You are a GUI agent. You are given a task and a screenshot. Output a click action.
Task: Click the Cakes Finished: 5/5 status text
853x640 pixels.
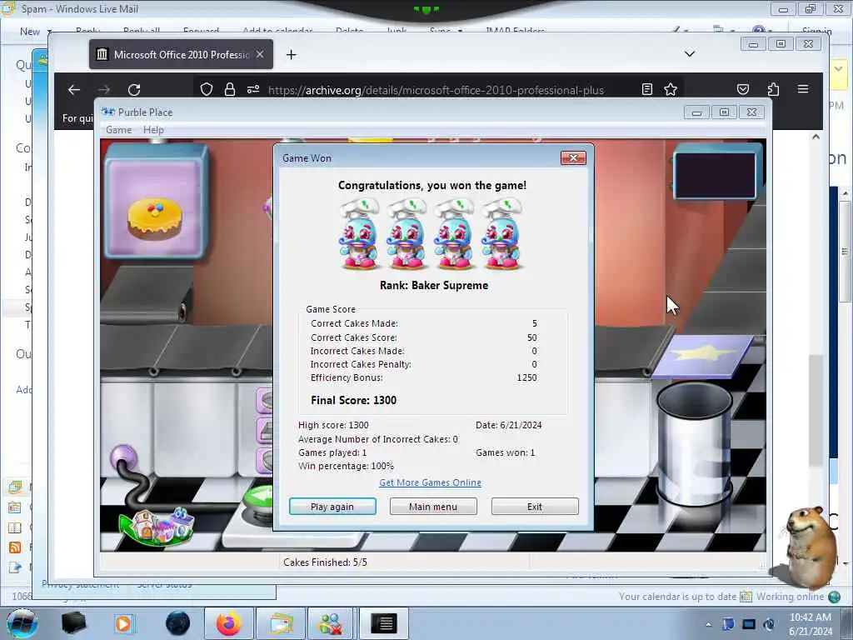tap(326, 562)
